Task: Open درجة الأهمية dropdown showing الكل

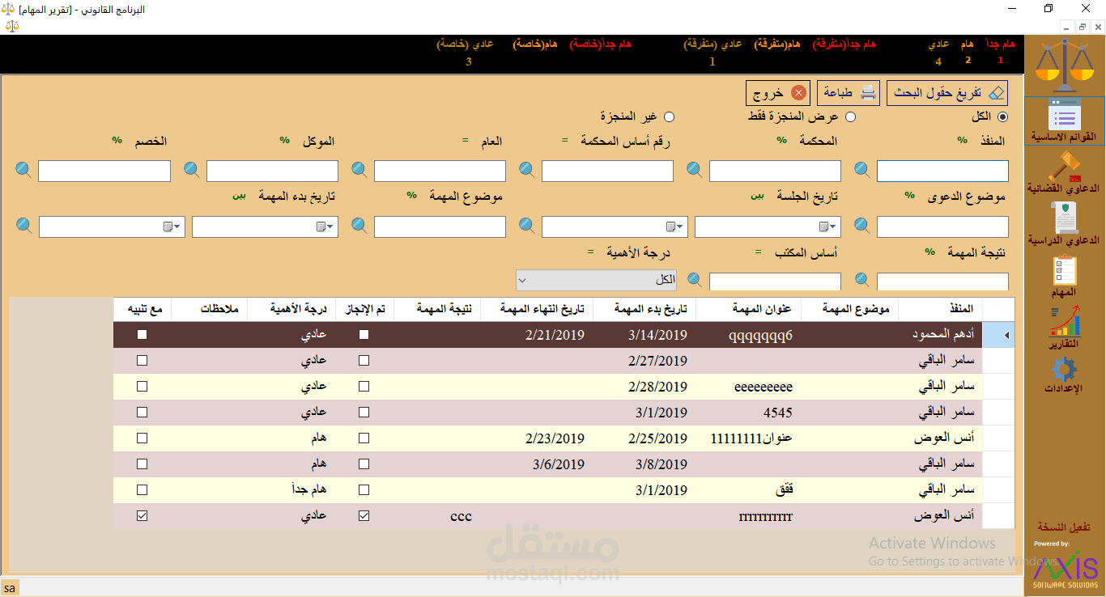Action: point(597,280)
